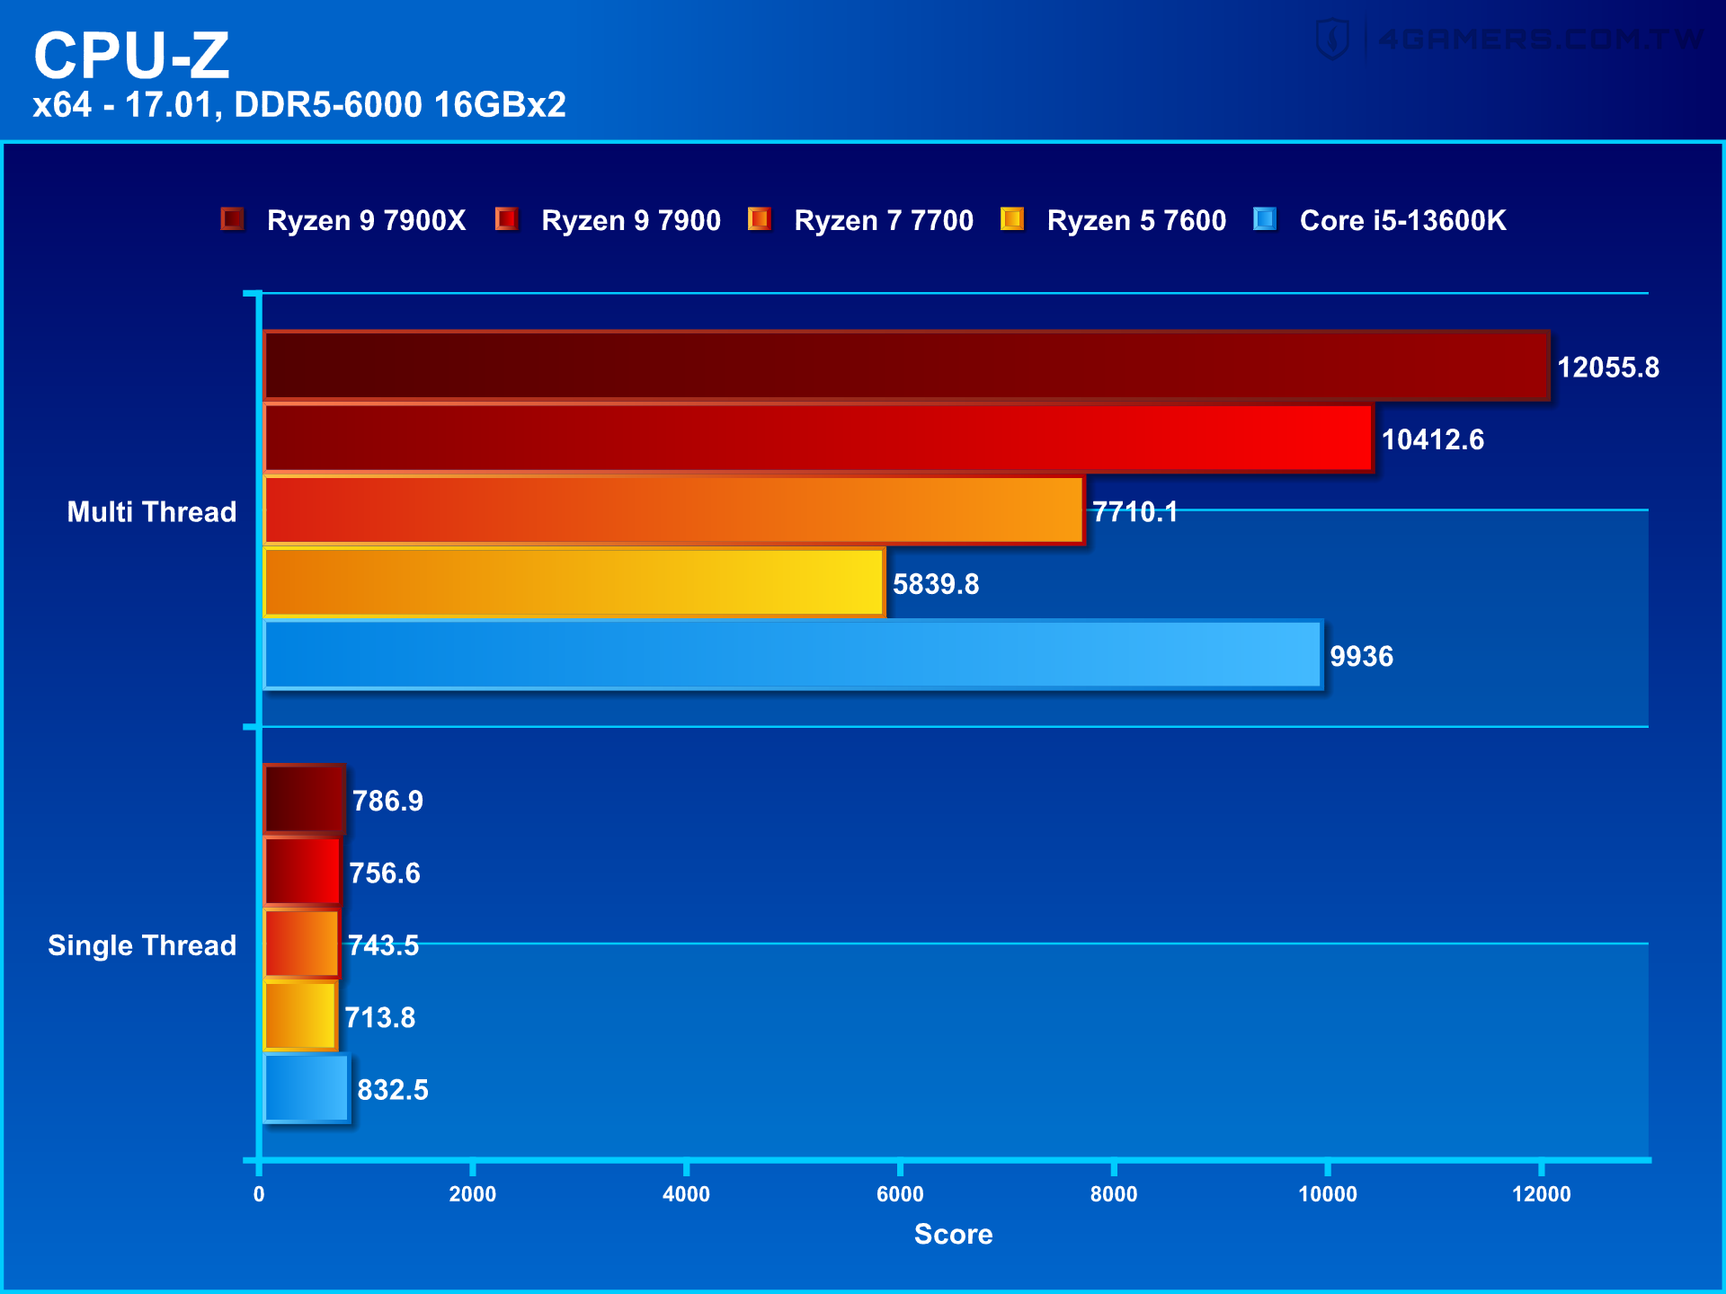The height and width of the screenshot is (1294, 1726).
Task: Click the 4000 axis tick label
Action: click(x=686, y=1194)
